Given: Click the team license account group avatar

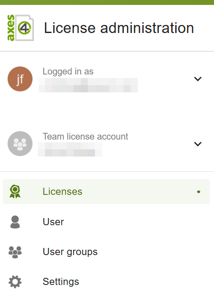Looking at the screenshot, I should (x=20, y=144).
